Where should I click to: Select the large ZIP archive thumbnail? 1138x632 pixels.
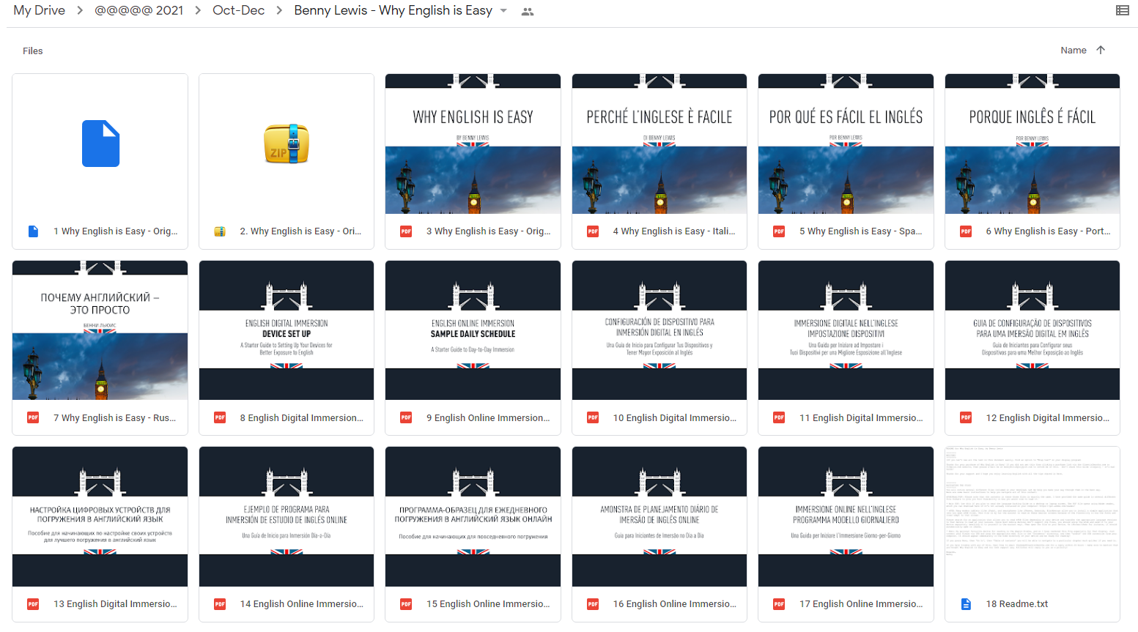coord(287,144)
